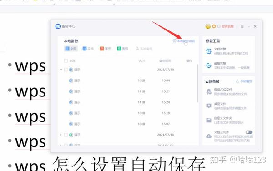The width and height of the screenshot is (273, 171).
Task: Check the box of the expanded 演示 group
Action: click(x=66, y=70)
